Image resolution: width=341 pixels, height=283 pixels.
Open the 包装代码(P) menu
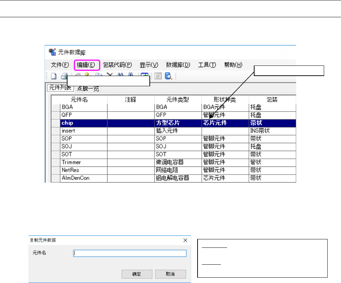117,65
